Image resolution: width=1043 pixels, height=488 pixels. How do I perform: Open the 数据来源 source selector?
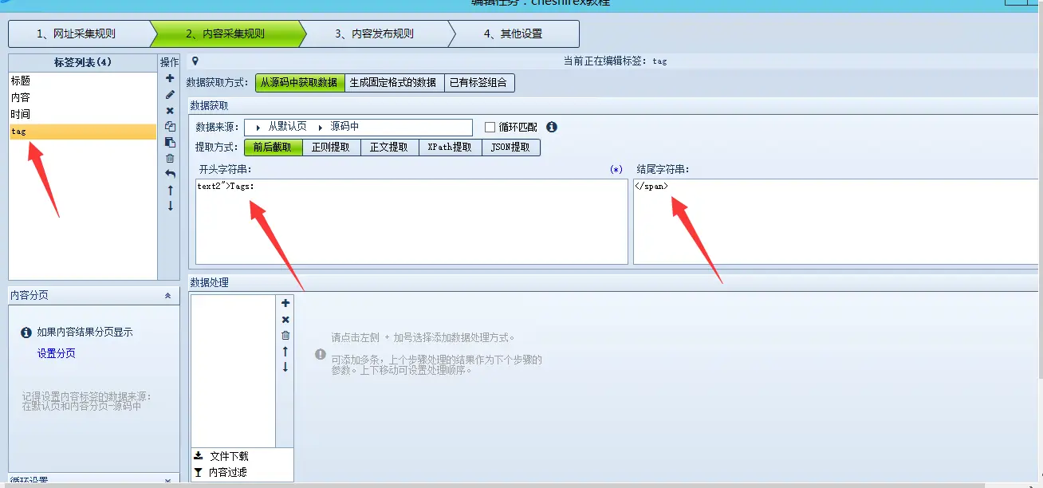point(357,128)
